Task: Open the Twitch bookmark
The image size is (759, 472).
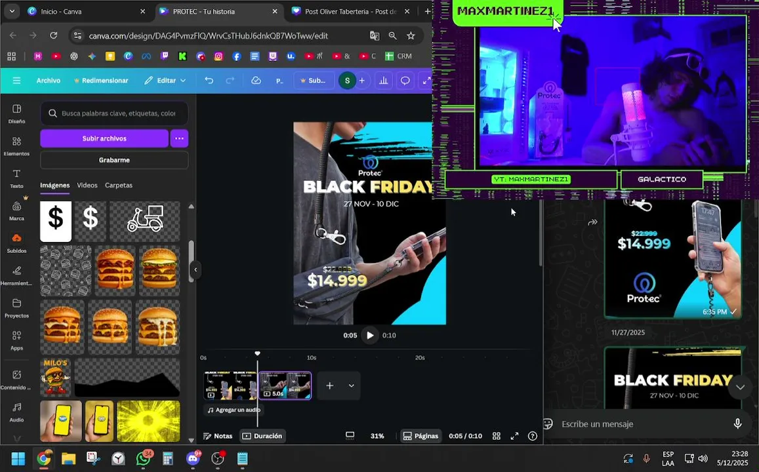Action: 164,56
